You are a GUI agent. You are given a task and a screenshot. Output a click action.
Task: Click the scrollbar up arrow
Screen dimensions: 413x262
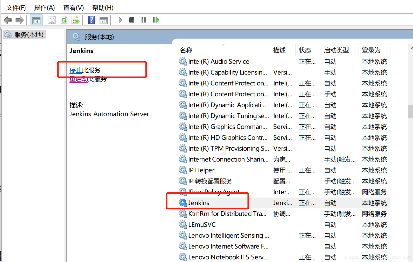411,48
